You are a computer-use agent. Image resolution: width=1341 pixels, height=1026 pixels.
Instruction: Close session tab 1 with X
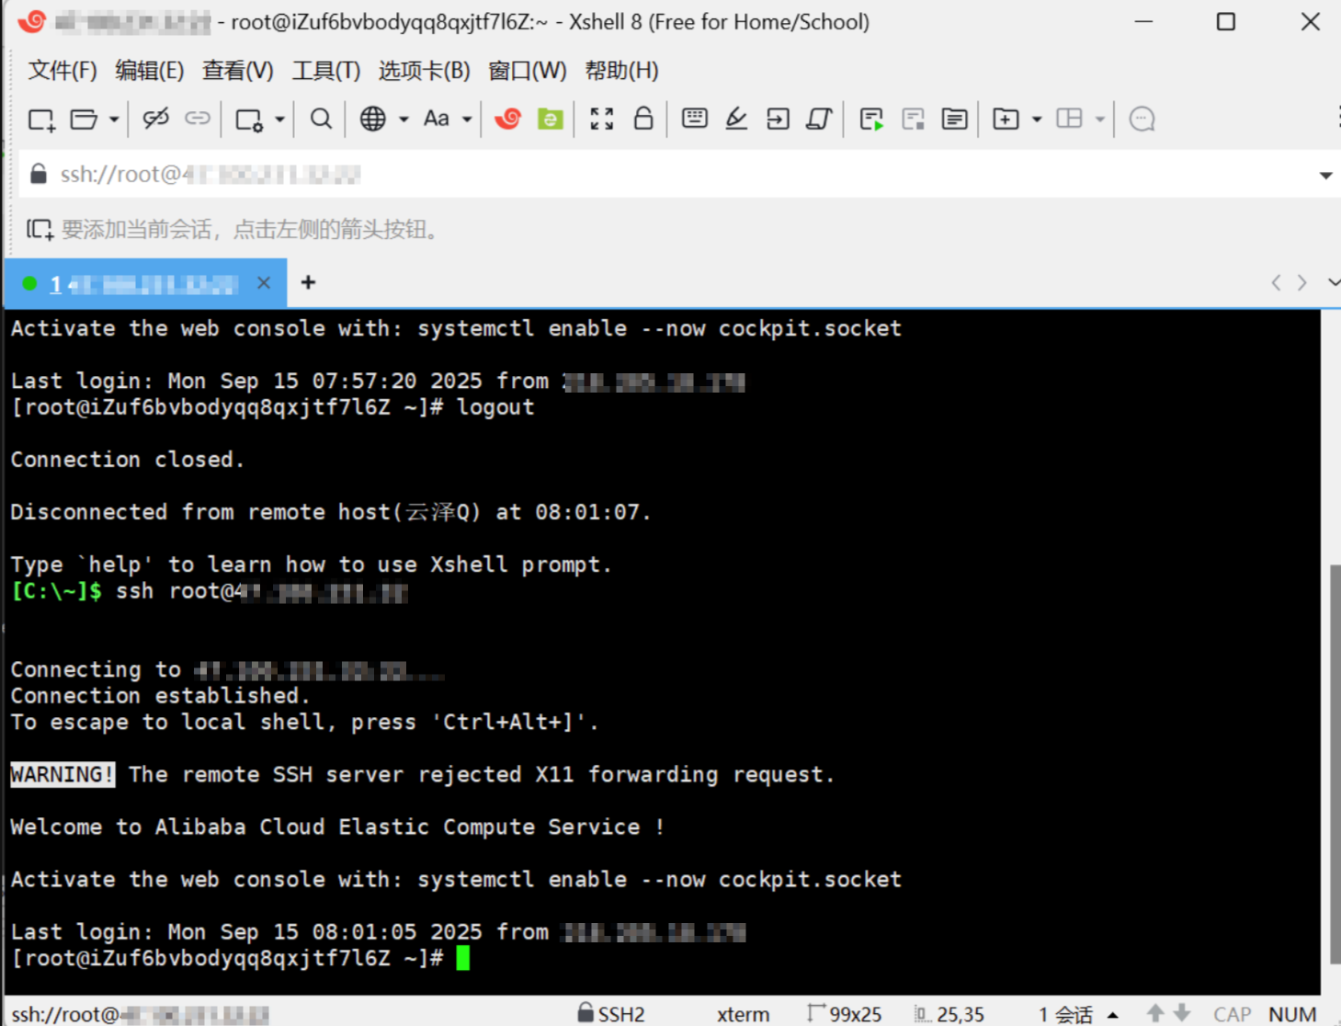[x=264, y=283]
